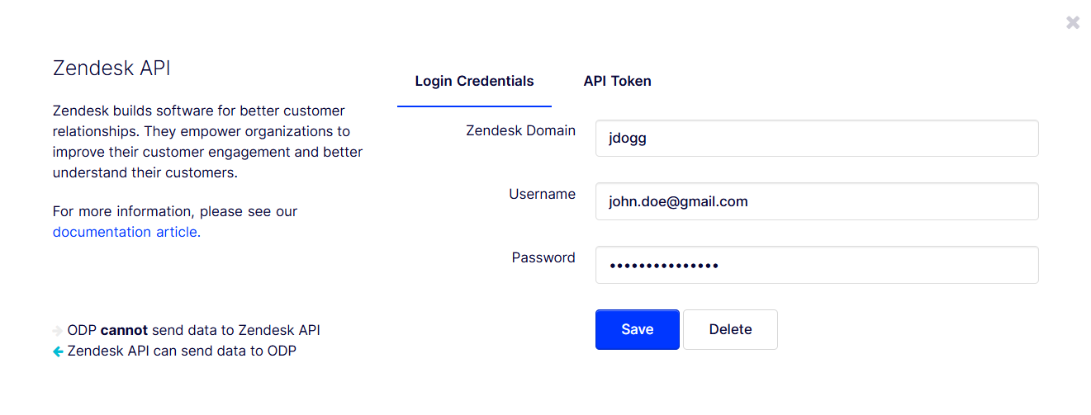
Task: Click the gray right-pointing arrow icon
Action: 58,331
